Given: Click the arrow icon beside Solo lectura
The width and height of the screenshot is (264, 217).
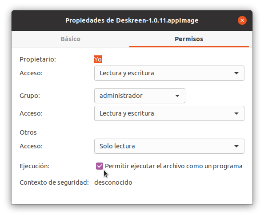Looking at the screenshot, I should click(236, 146).
